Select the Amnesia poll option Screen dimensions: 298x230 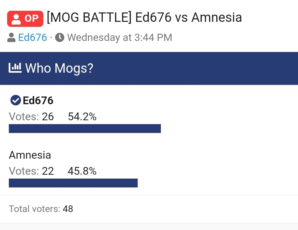coord(30,155)
